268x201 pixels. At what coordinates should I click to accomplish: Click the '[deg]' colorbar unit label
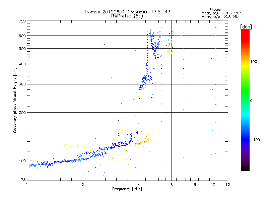tap(246, 27)
